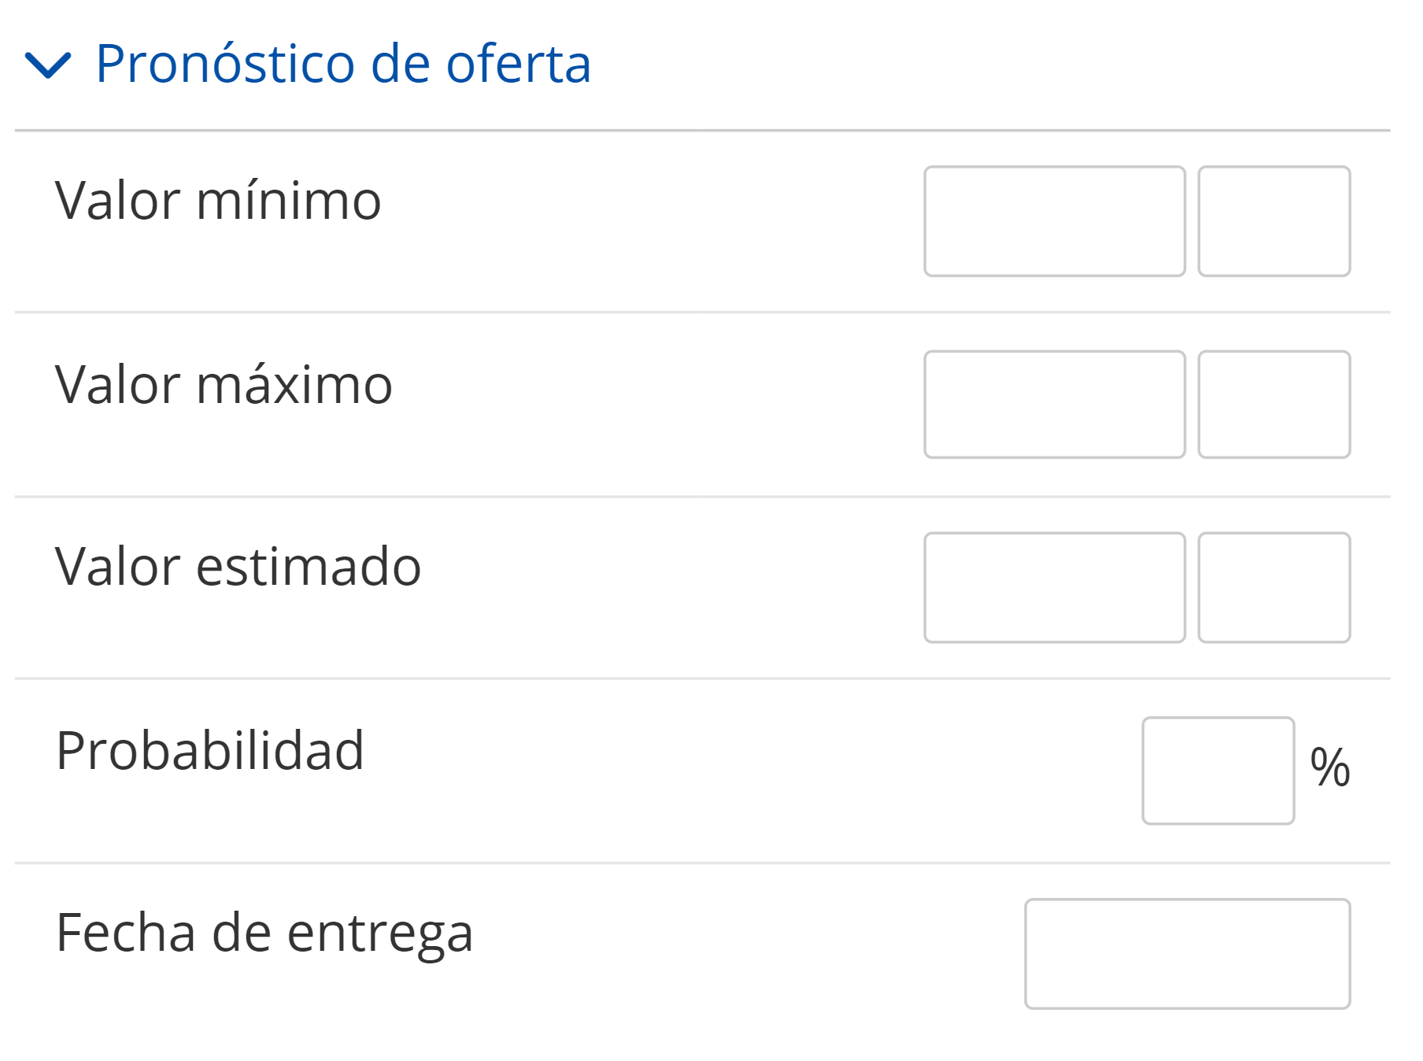Viewport: 1423px width, 1061px height.
Task: Click into the Probabilidad percentage field
Action: 1218,771
